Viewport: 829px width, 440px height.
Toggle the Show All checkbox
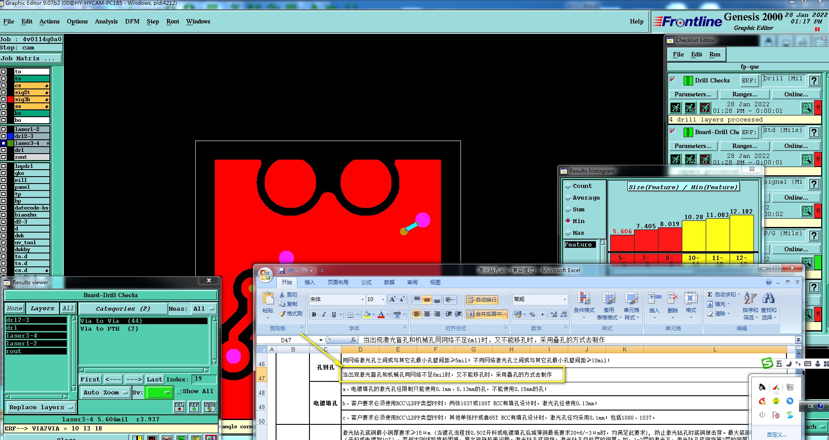coord(178,391)
